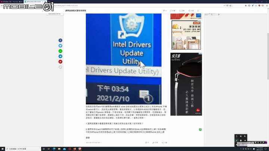The height and width of the screenshot is (151, 269).
Task: Open the Firefox hamburger menu
Action: (267, 6)
